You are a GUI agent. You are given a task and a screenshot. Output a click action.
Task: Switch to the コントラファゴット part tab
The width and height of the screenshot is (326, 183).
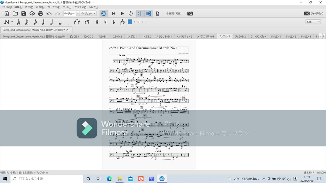coord(258,37)
